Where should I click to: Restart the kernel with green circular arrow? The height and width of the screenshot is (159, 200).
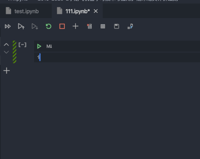pos(49,26)
